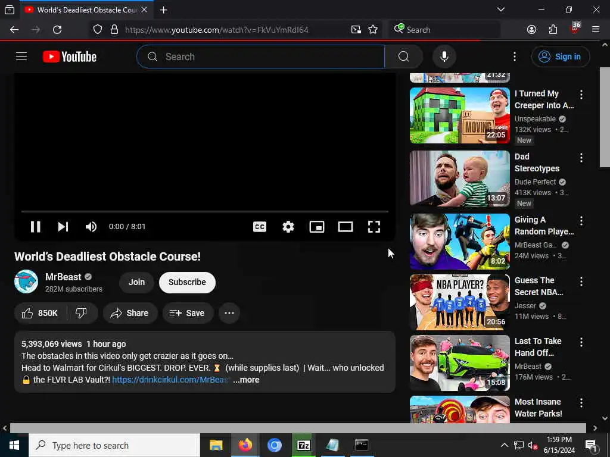Open YouTube settings three-dot menu
The width and height of the screenshot is (610, 457).
tap(515, 57)
